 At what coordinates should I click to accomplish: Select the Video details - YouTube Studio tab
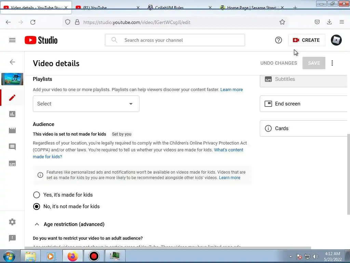point(36,8)
